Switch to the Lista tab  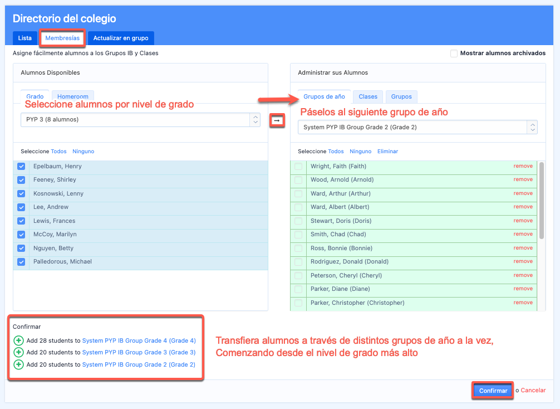(x=25, y=38)
